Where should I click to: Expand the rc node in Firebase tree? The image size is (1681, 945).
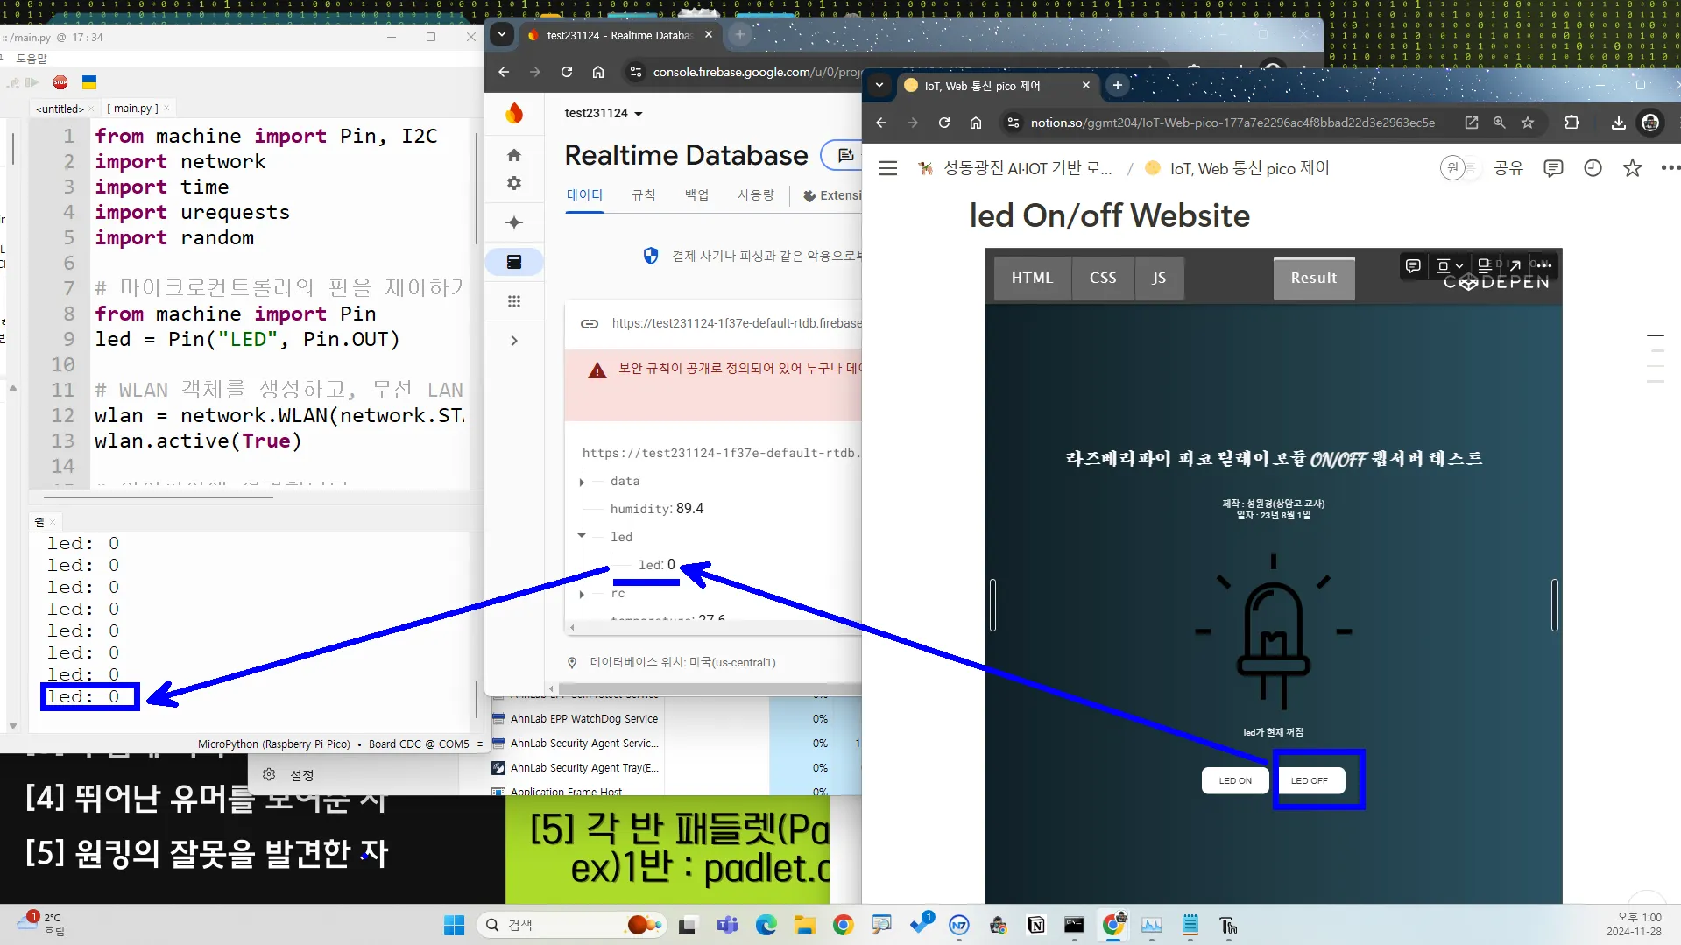(582, 594)
